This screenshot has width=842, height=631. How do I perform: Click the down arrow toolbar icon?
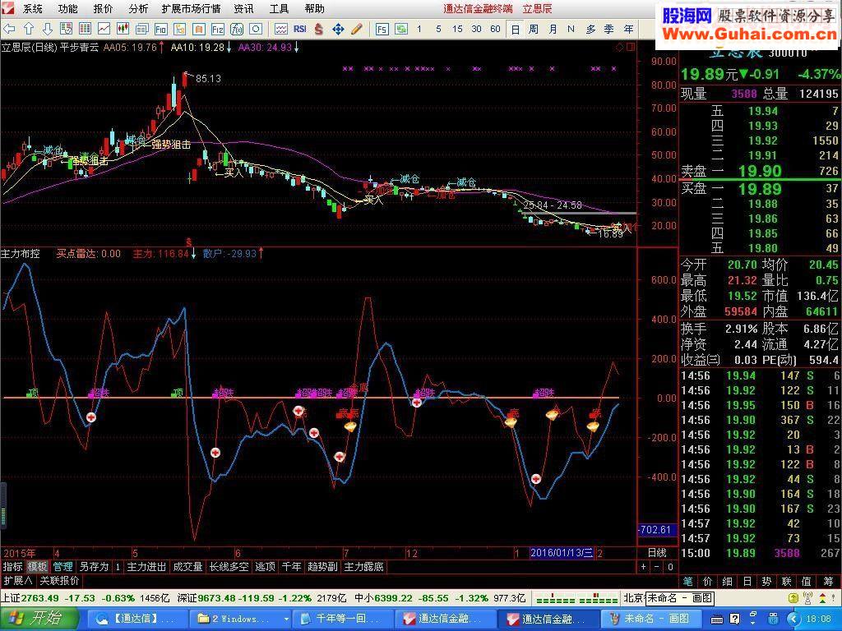point(47,29)
